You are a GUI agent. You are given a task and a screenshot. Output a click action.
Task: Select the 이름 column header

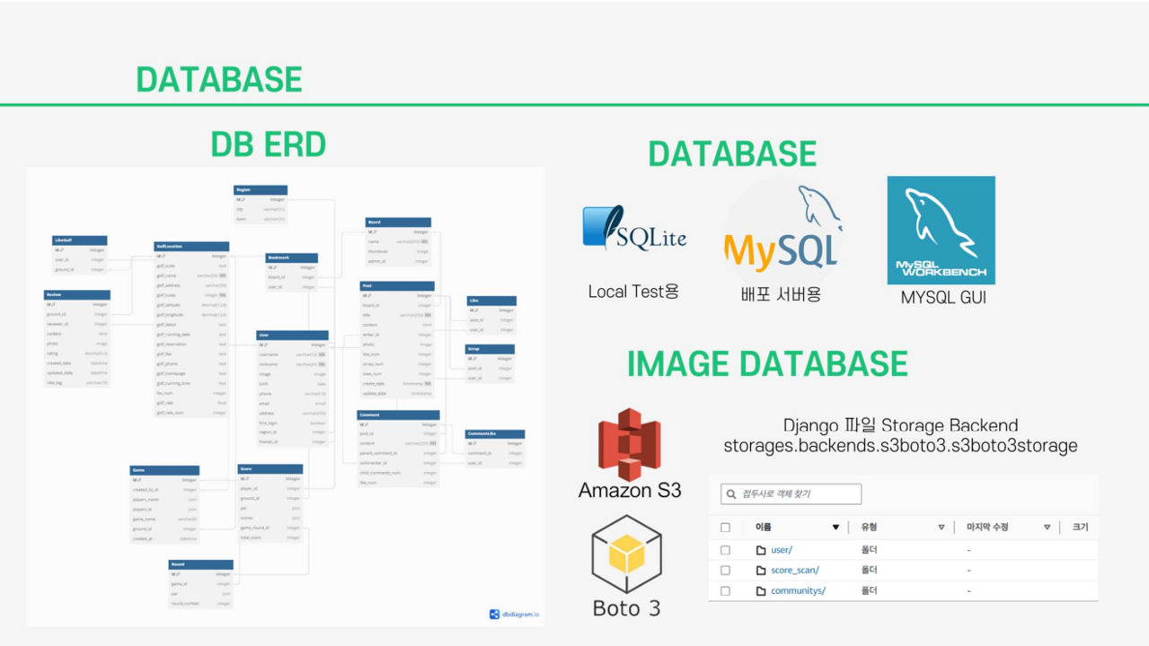(x=761, y=527)
